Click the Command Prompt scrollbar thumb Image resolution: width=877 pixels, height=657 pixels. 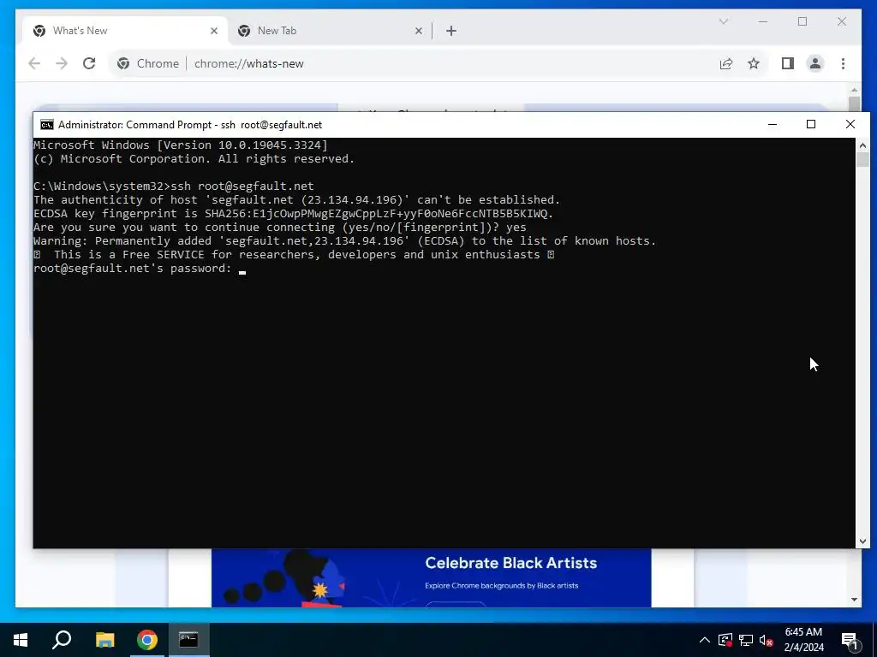click(862, 160)
